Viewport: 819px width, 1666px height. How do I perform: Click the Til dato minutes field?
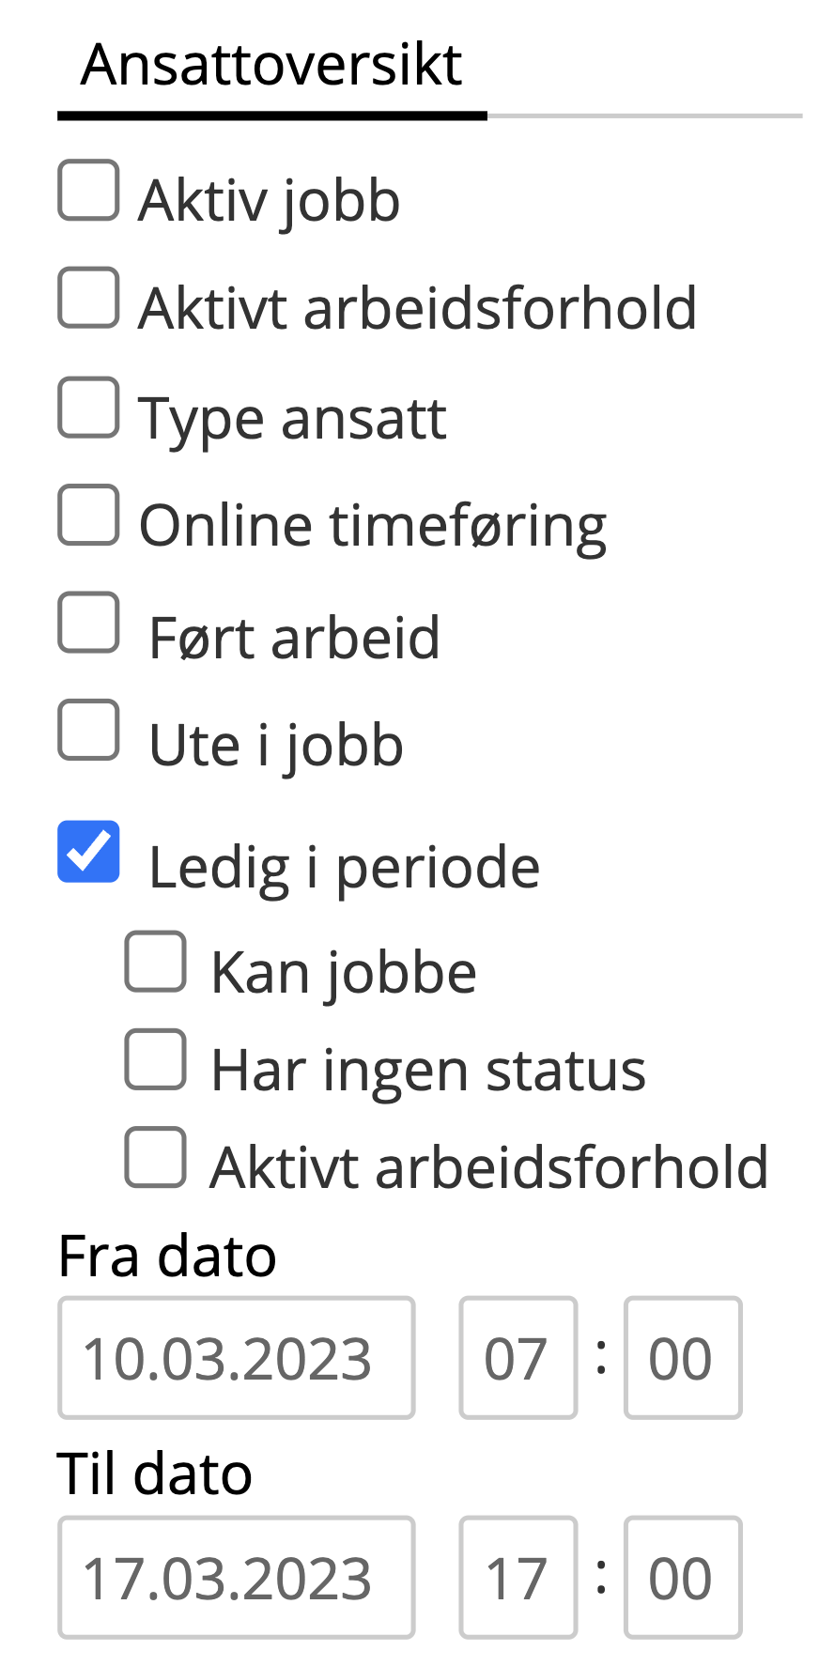(683, 1578)
